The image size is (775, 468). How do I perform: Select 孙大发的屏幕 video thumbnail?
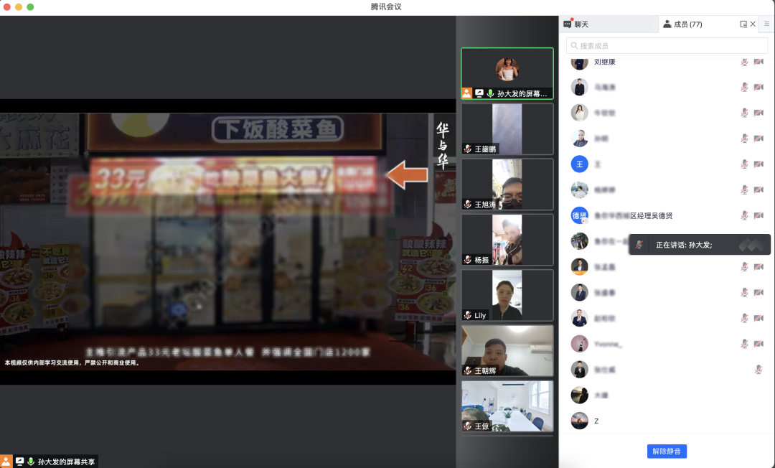click(507, 74)
